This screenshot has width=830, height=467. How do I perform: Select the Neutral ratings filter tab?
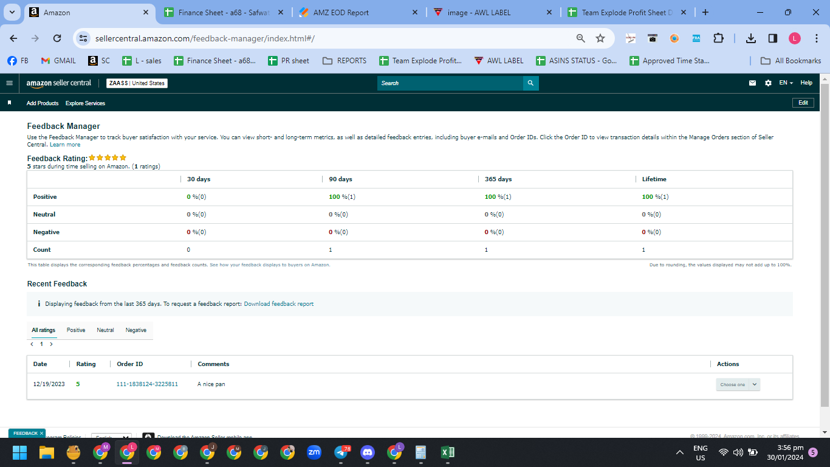tap(105, 330)
